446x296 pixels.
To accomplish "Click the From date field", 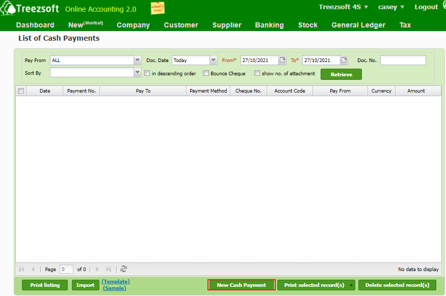I will coord(259,60).
